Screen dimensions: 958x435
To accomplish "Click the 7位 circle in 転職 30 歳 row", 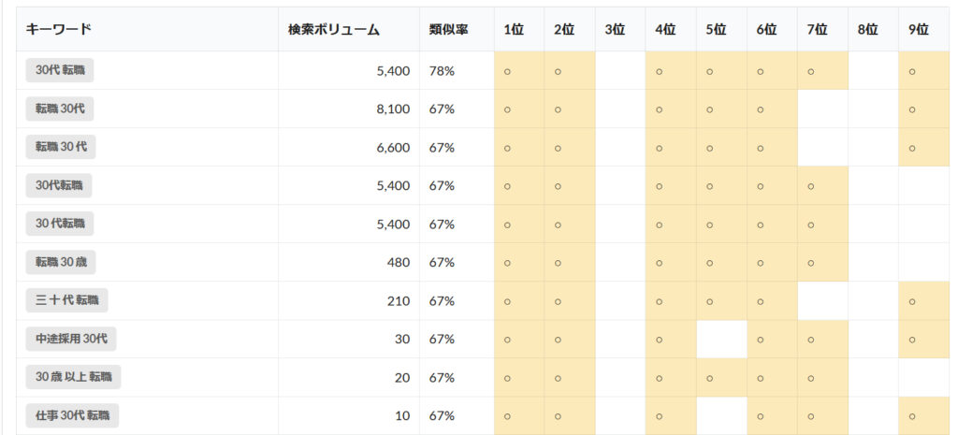I will (x=811, y=263).
